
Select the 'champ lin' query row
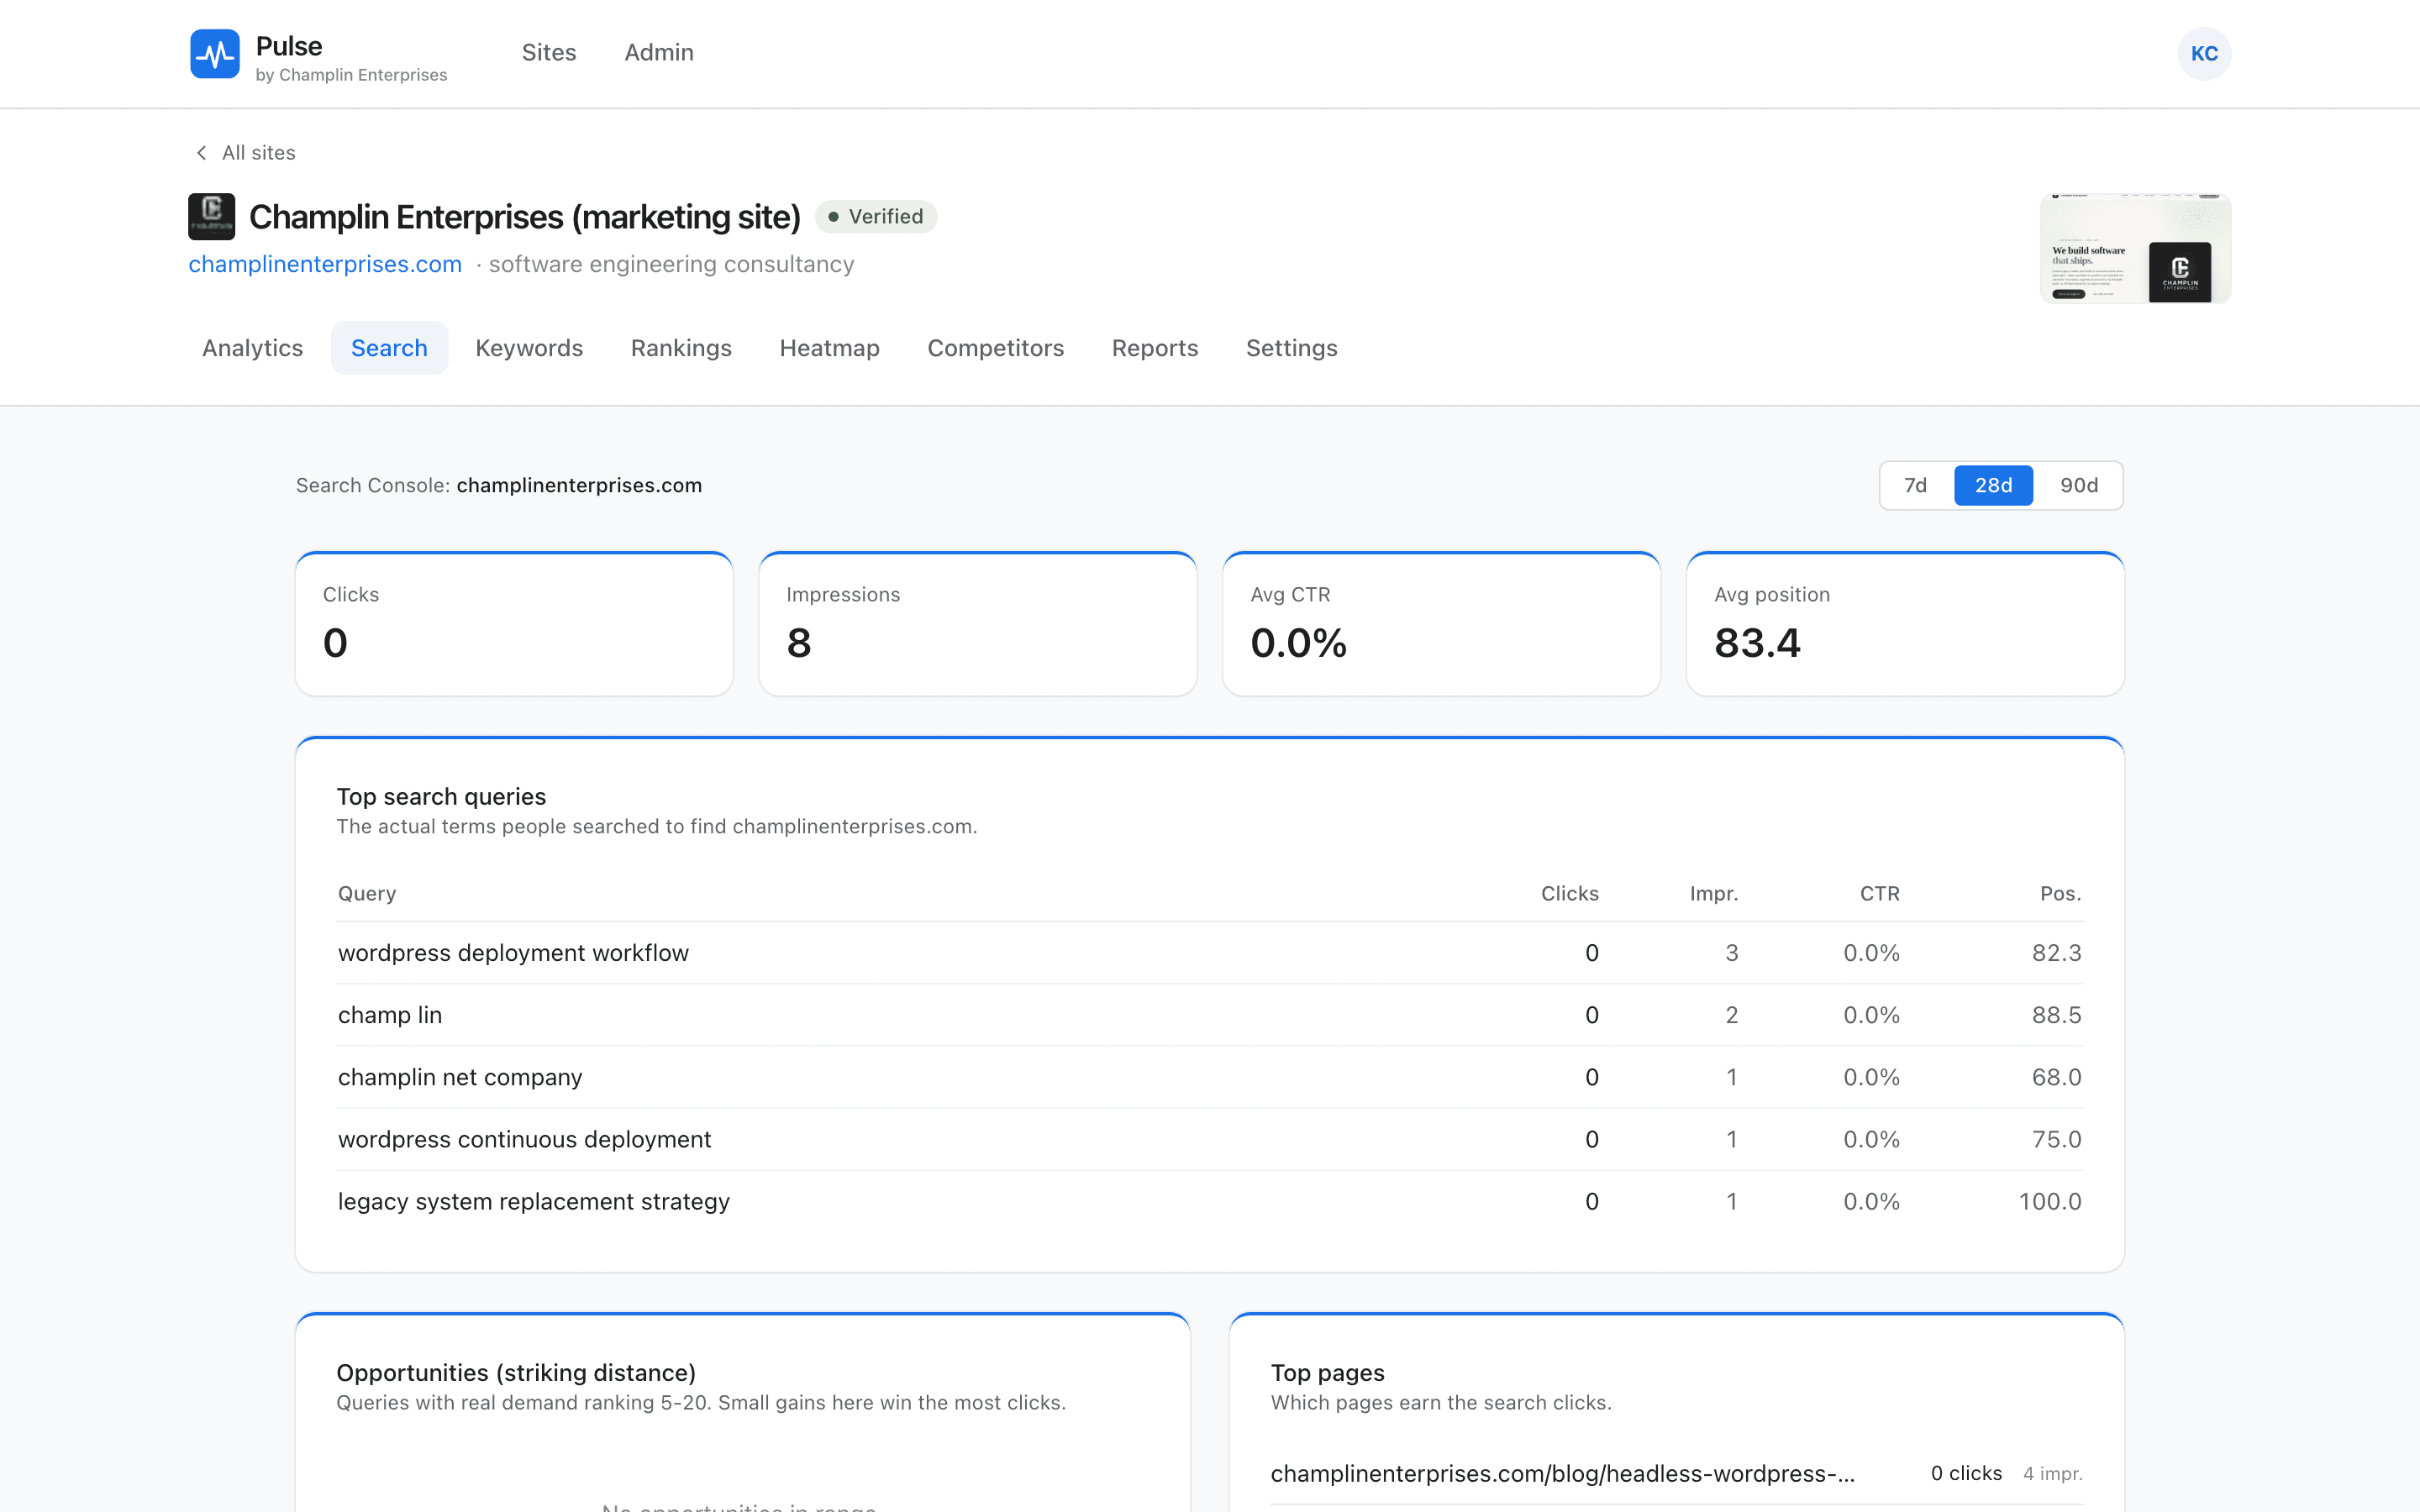coord(1210,1015)
